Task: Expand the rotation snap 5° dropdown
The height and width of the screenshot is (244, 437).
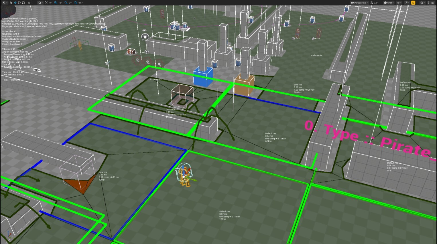Action: (70, 3)
